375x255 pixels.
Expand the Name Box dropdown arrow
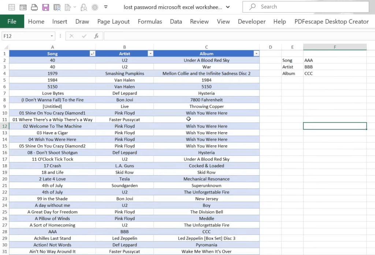(52, 36)
